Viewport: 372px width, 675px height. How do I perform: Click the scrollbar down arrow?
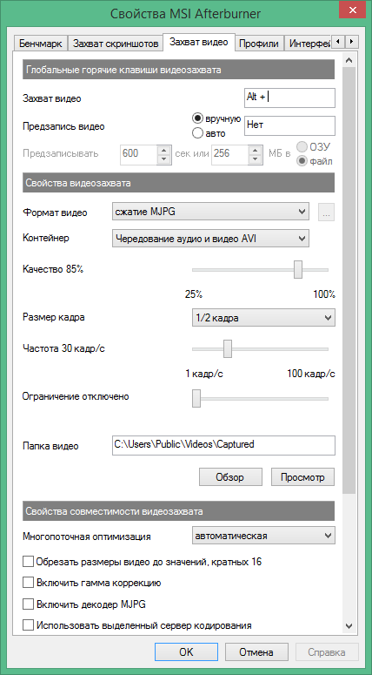point(349,626)
